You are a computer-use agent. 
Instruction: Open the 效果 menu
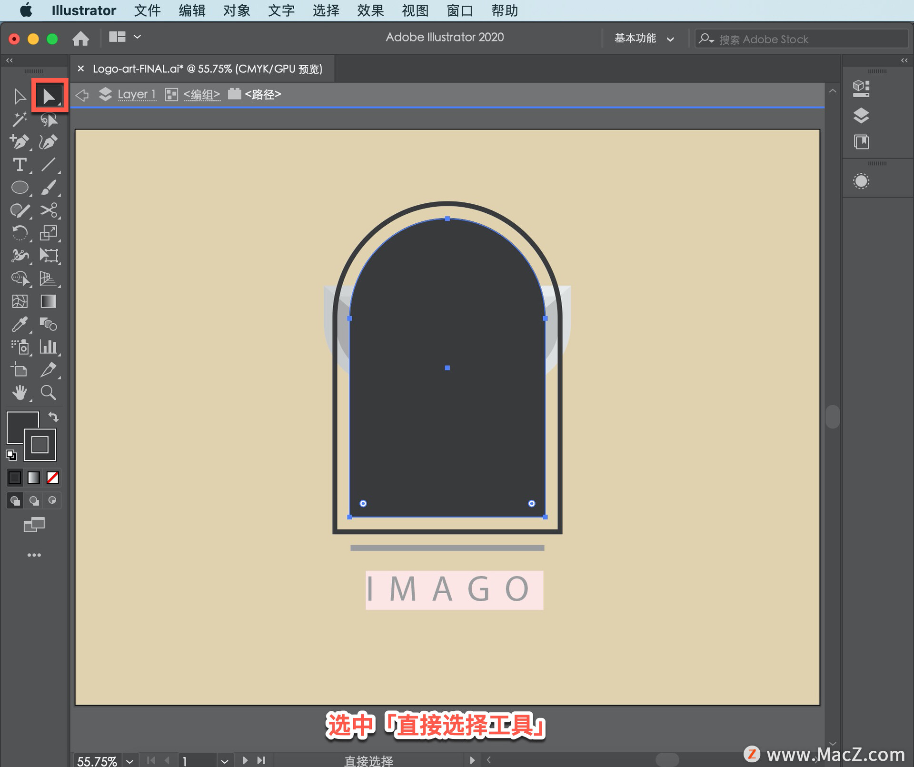370,10
